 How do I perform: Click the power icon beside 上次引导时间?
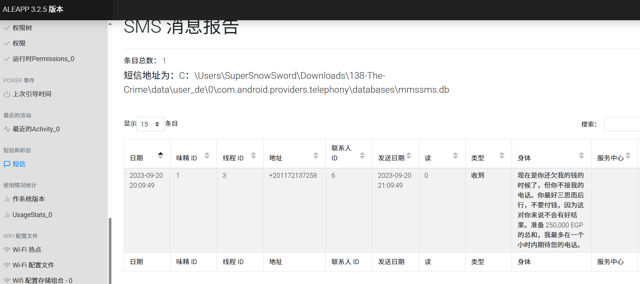pyautogui.click(x=7, y=94)
